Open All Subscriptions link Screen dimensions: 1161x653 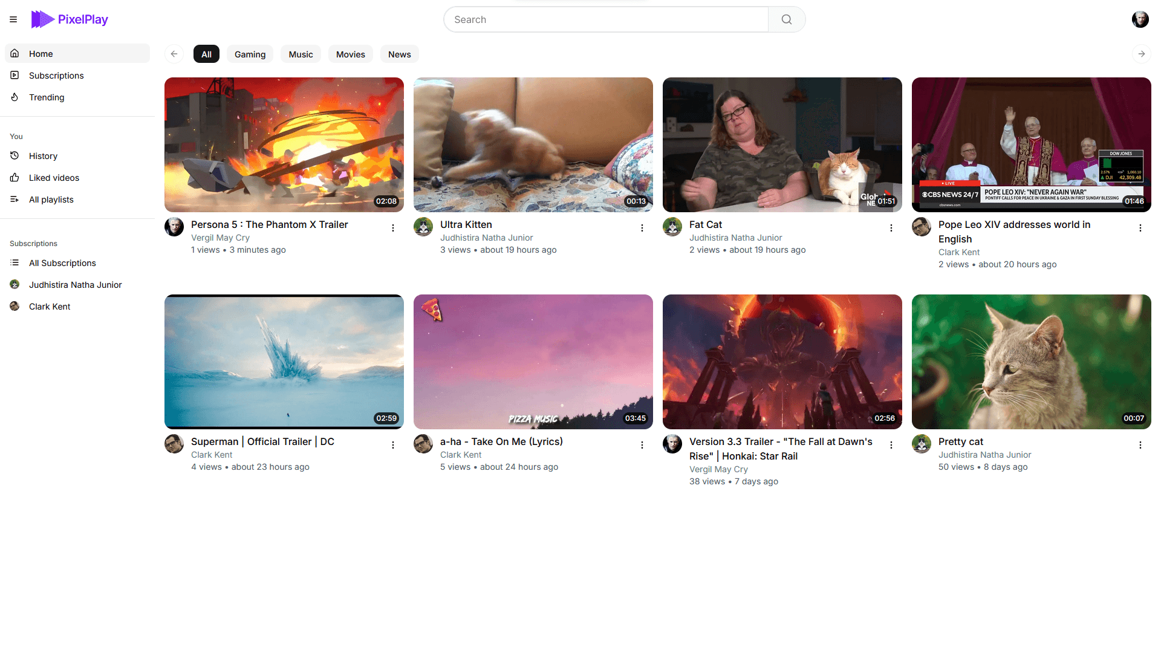77,262
